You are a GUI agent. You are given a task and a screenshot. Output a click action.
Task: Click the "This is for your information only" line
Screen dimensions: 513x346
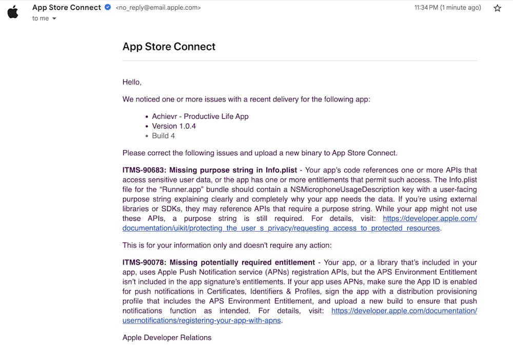[x=227, y=245]
